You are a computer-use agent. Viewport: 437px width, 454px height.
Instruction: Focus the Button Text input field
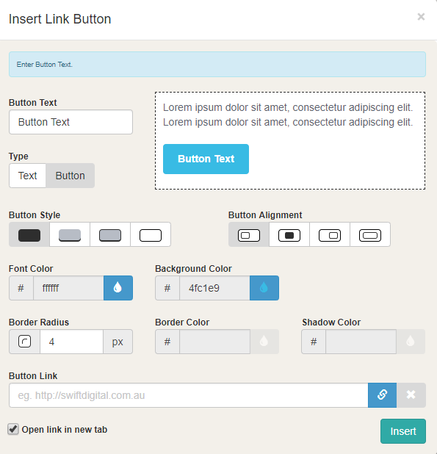point(71,122)
